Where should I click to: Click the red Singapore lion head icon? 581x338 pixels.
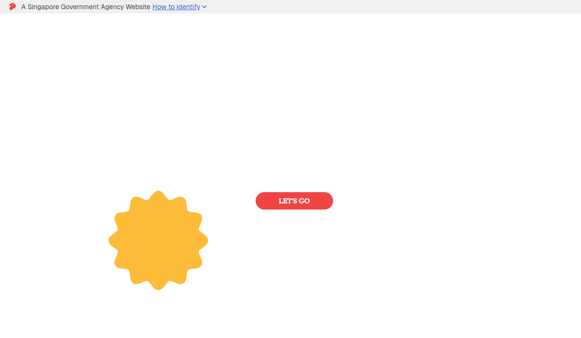pyautogui.click(x=13, y=7)
